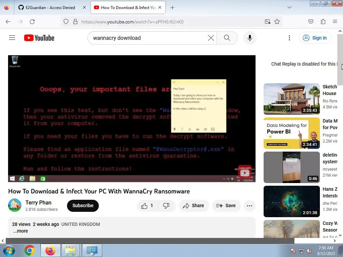Launch Chrome from taskbar
The image size is (343, 257).
[x=30, y=250]
